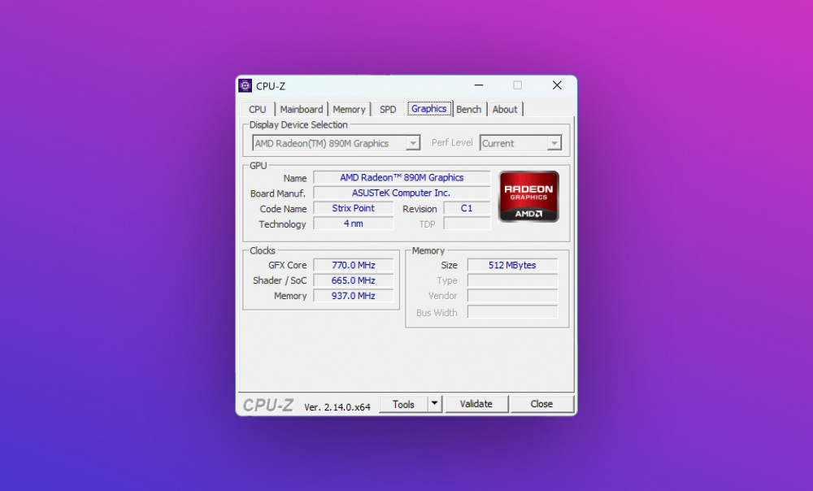The width and height of the screenshot is (813, 491).
Task: Show the About tab
Action: (x=505, y=110)
